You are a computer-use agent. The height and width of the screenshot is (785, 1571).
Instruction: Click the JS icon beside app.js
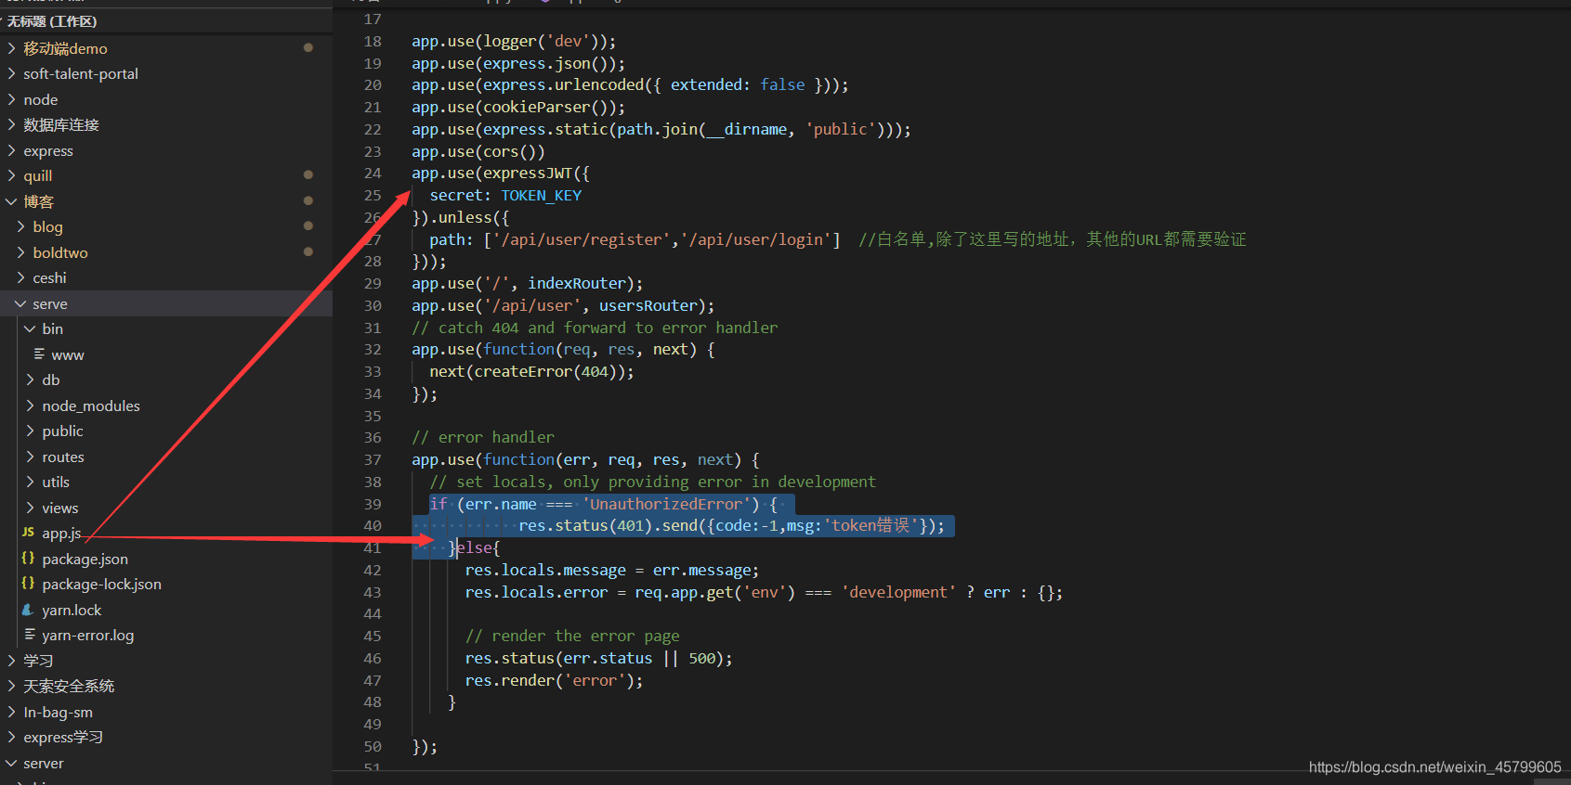28,533
